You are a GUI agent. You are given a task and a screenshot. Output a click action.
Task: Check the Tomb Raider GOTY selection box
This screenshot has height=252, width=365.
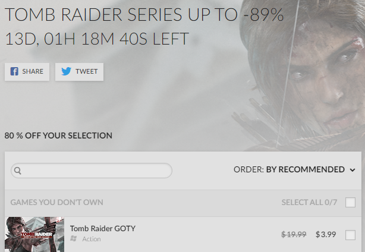(350, 235)
